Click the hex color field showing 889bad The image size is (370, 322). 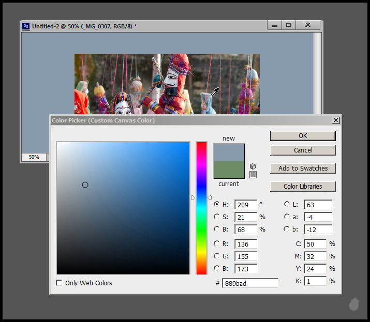coord(250,283)
